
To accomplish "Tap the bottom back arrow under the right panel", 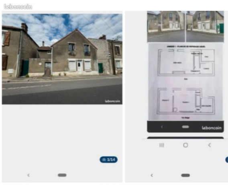I will coord(152,175).
